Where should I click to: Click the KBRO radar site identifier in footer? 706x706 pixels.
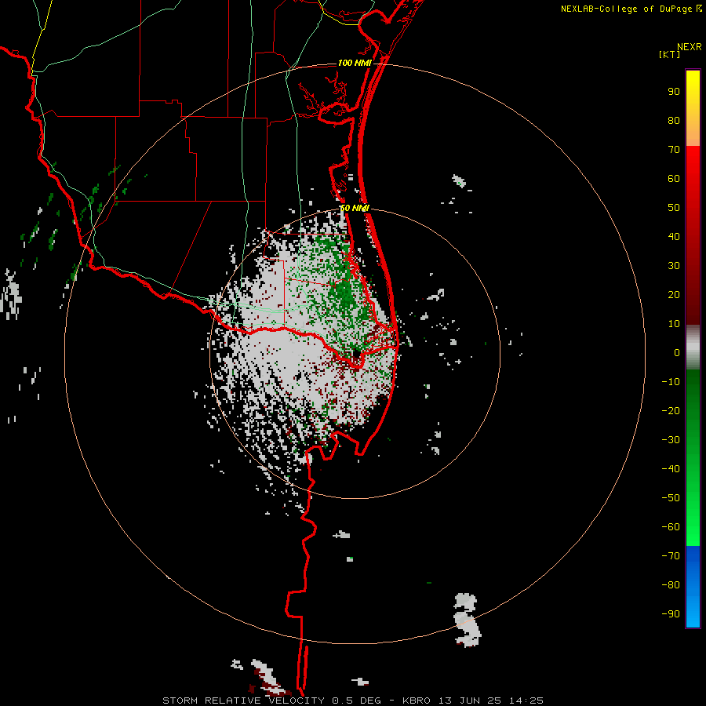(417, 701)
